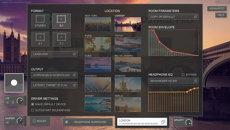Select the 5.1 speaker format
Image resolution: width=230 pixels, height=130 pixels.
pos(61,21)
